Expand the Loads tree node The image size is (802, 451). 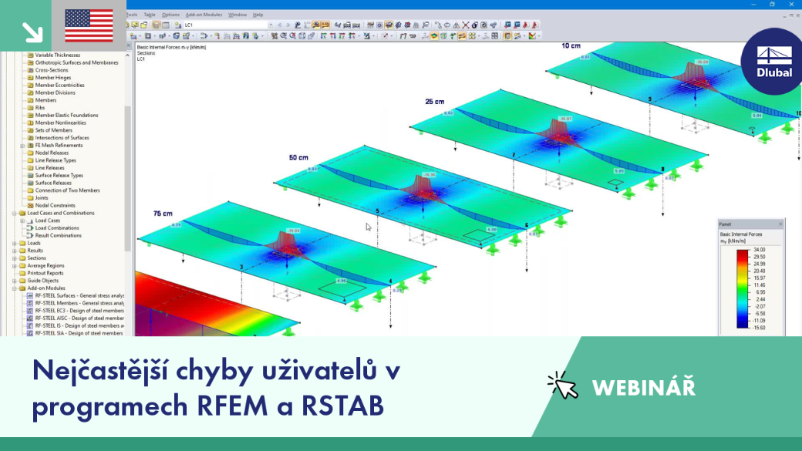(x=15, y=244)
